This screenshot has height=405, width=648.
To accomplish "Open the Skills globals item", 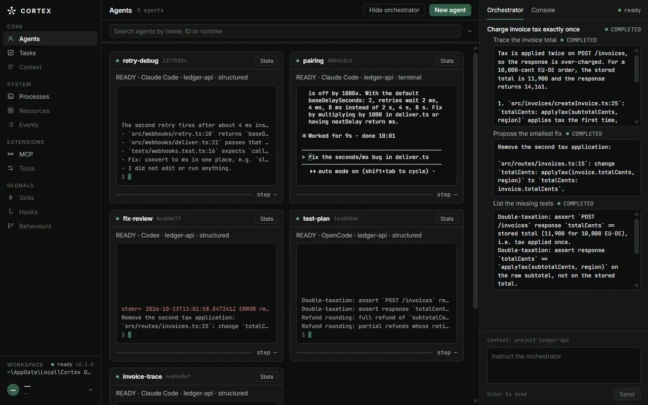I will [50, 197].
